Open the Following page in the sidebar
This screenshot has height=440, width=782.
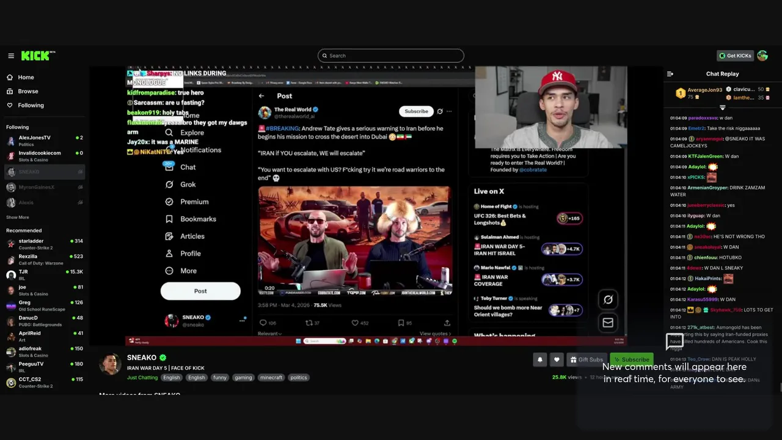[x=31, y=106]
